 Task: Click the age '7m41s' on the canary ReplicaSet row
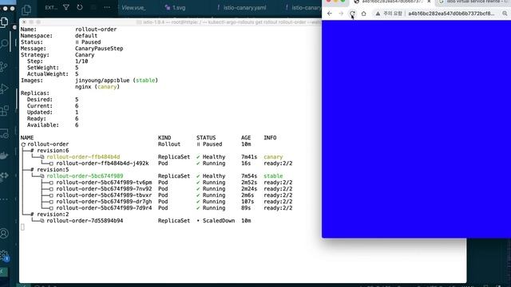tap(249, 157)
